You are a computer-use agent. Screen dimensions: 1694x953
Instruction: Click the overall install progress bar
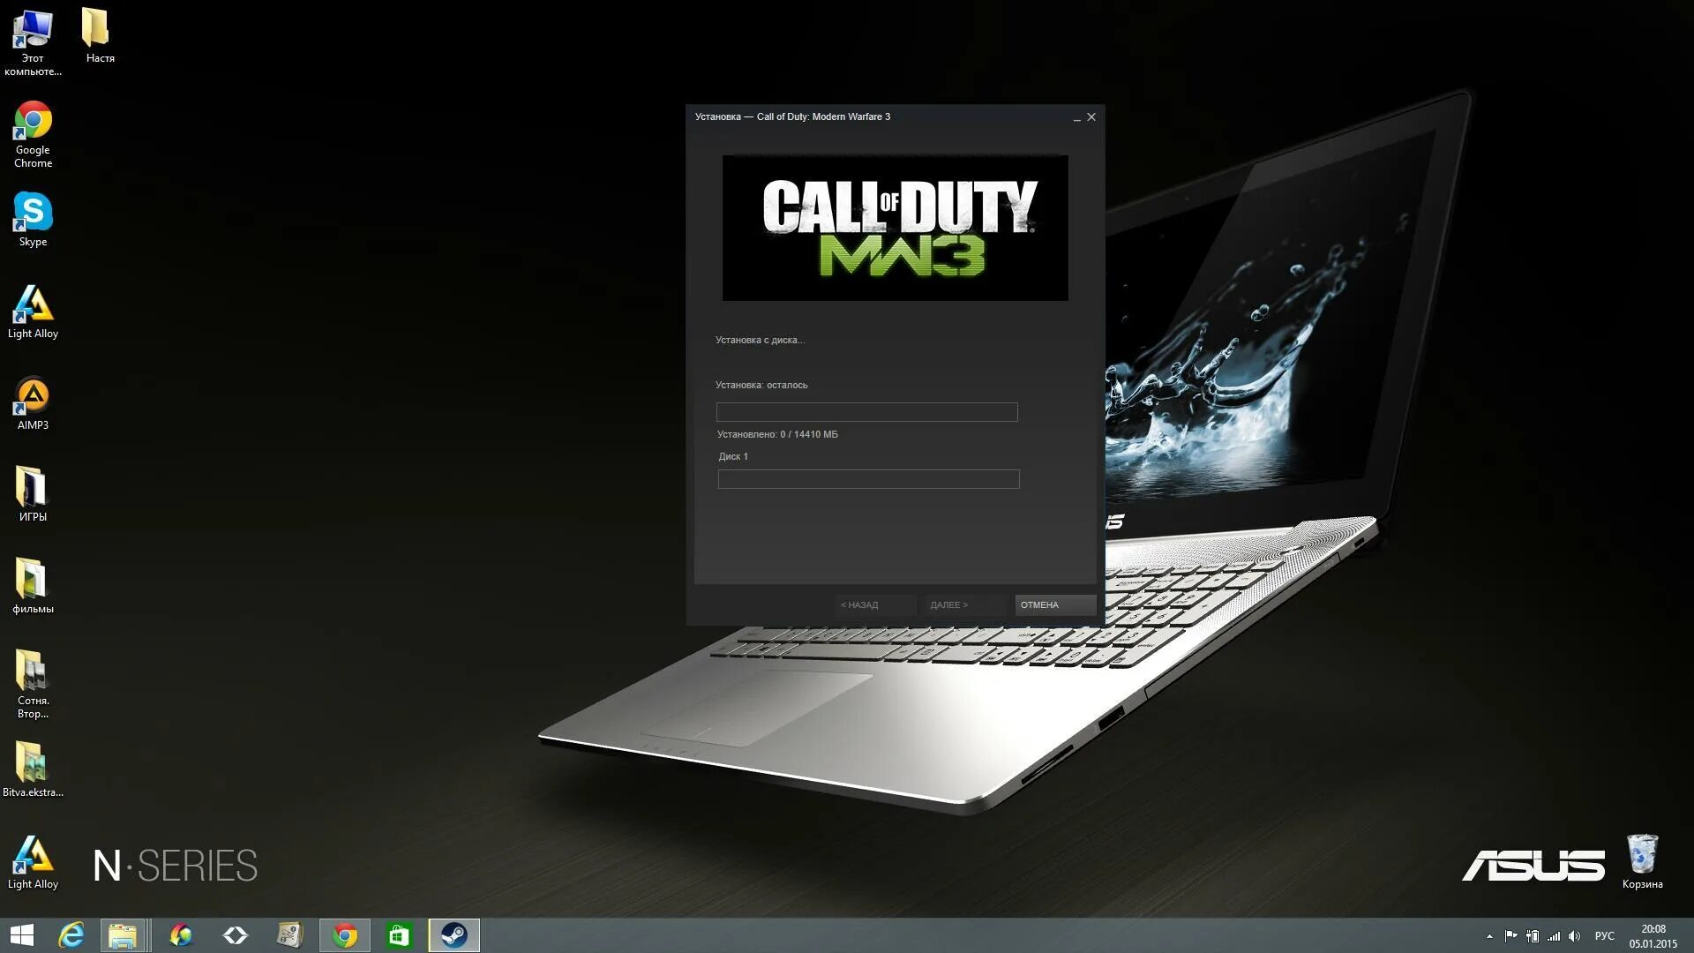(x=866, y=412)
